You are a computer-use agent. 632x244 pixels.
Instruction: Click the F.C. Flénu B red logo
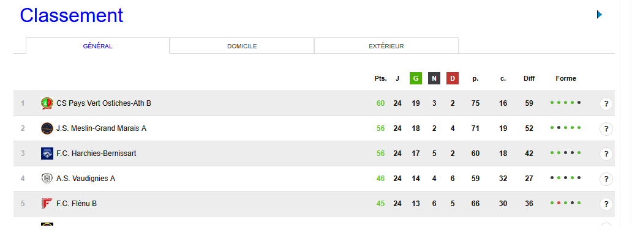(x=47, y=203)
